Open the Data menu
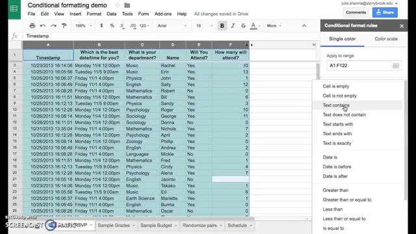Viewport: 416px width, 234px height. [x=111, y=14]
